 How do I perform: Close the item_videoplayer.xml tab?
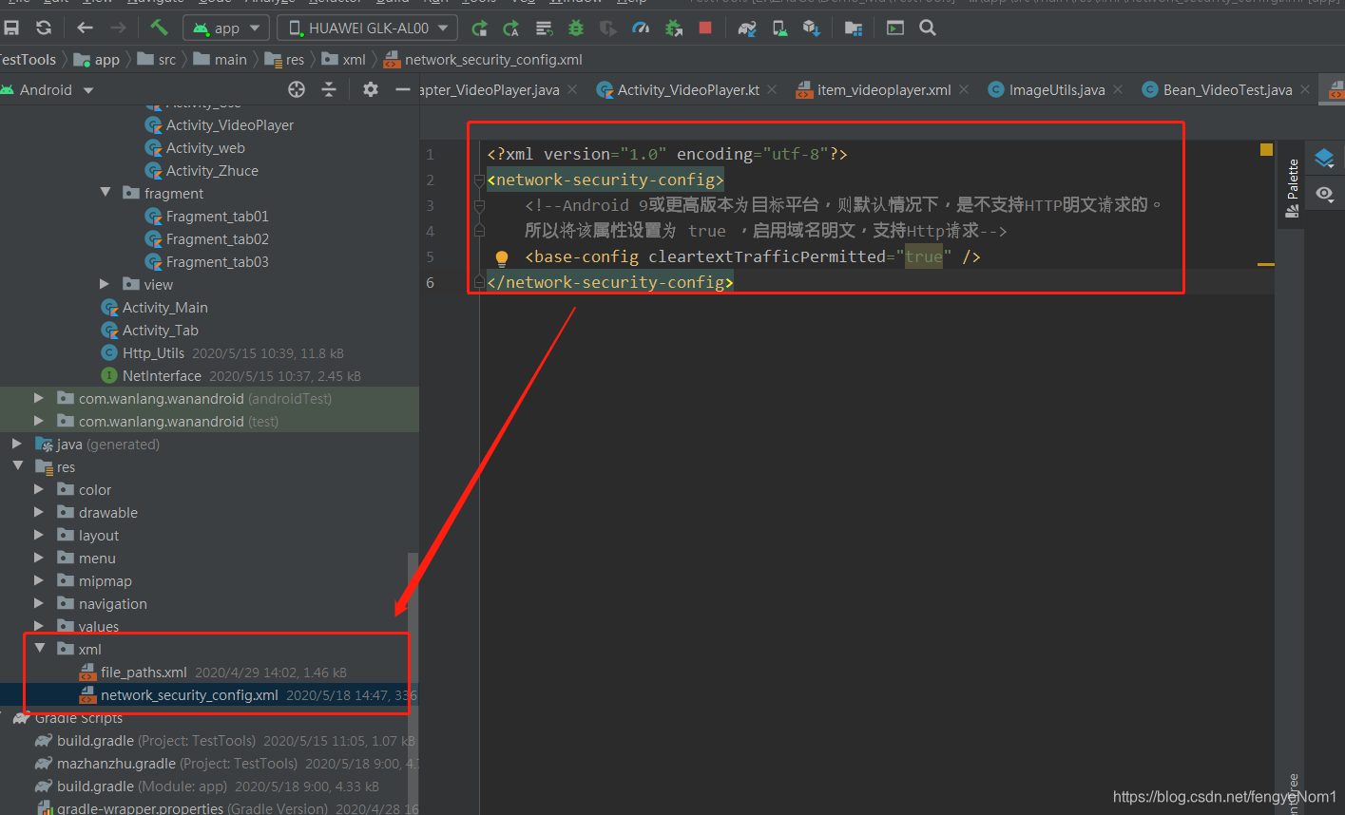(963, 89)
